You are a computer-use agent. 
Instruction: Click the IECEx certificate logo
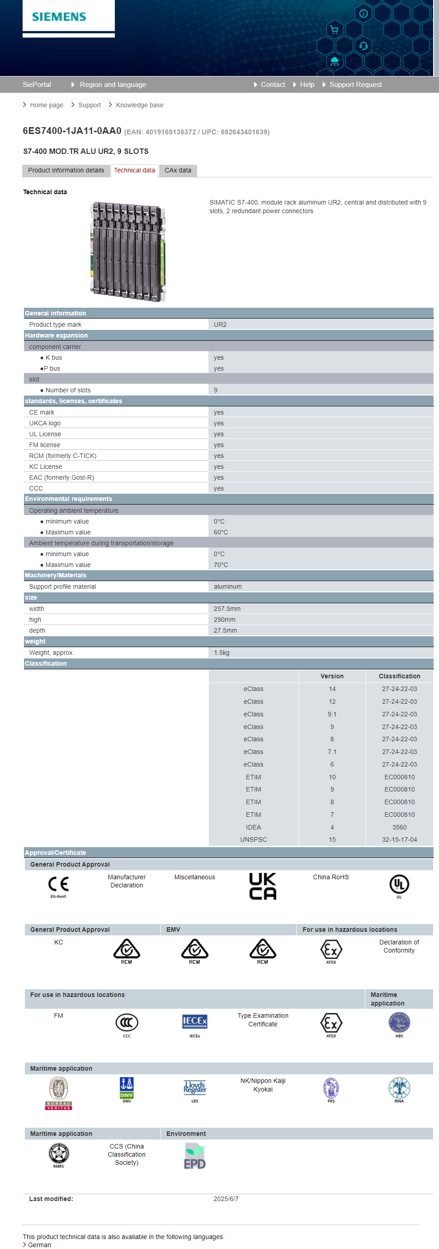(x=194, y=1022)
